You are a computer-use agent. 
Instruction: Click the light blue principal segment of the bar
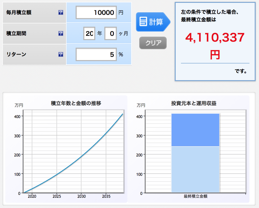(196, 169)
